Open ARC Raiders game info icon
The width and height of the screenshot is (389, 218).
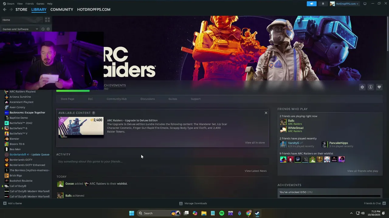pos(371,87)
